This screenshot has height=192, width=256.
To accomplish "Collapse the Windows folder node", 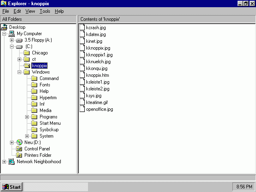I will point(20,72).
